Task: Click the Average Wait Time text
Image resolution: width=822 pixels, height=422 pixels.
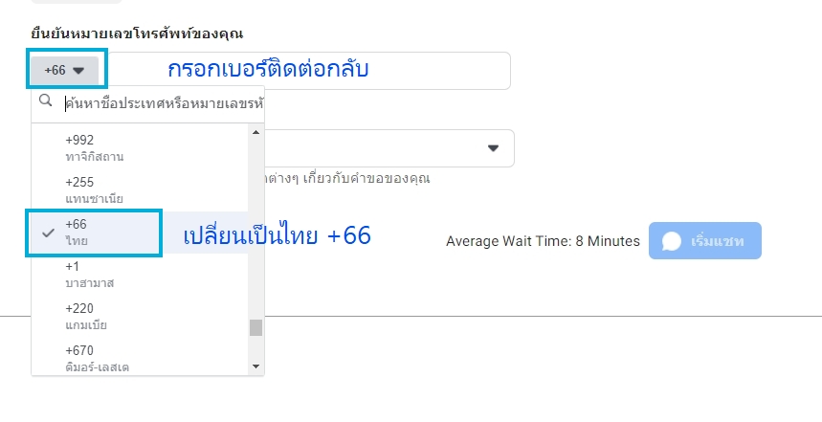Action: coord(543,241)
